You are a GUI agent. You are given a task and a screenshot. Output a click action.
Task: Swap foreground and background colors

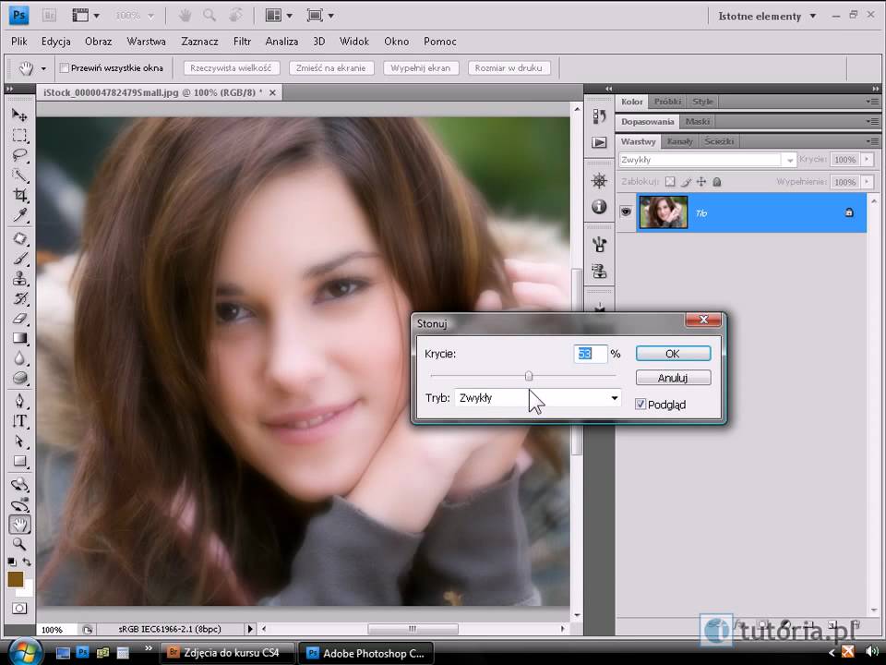click(27, 562)
